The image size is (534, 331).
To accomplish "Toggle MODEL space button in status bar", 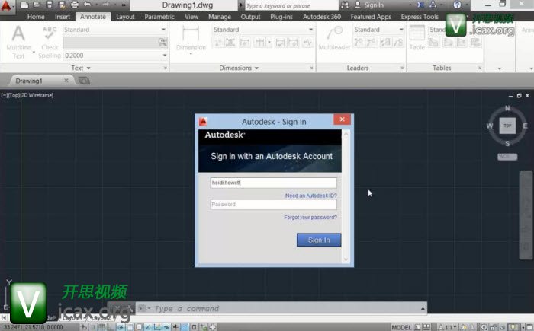I will click(400, 326).
